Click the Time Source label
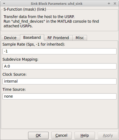This screenshot has width=119, height=140. coord(14,89)
